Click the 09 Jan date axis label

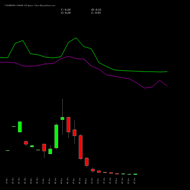pos(85,181)
